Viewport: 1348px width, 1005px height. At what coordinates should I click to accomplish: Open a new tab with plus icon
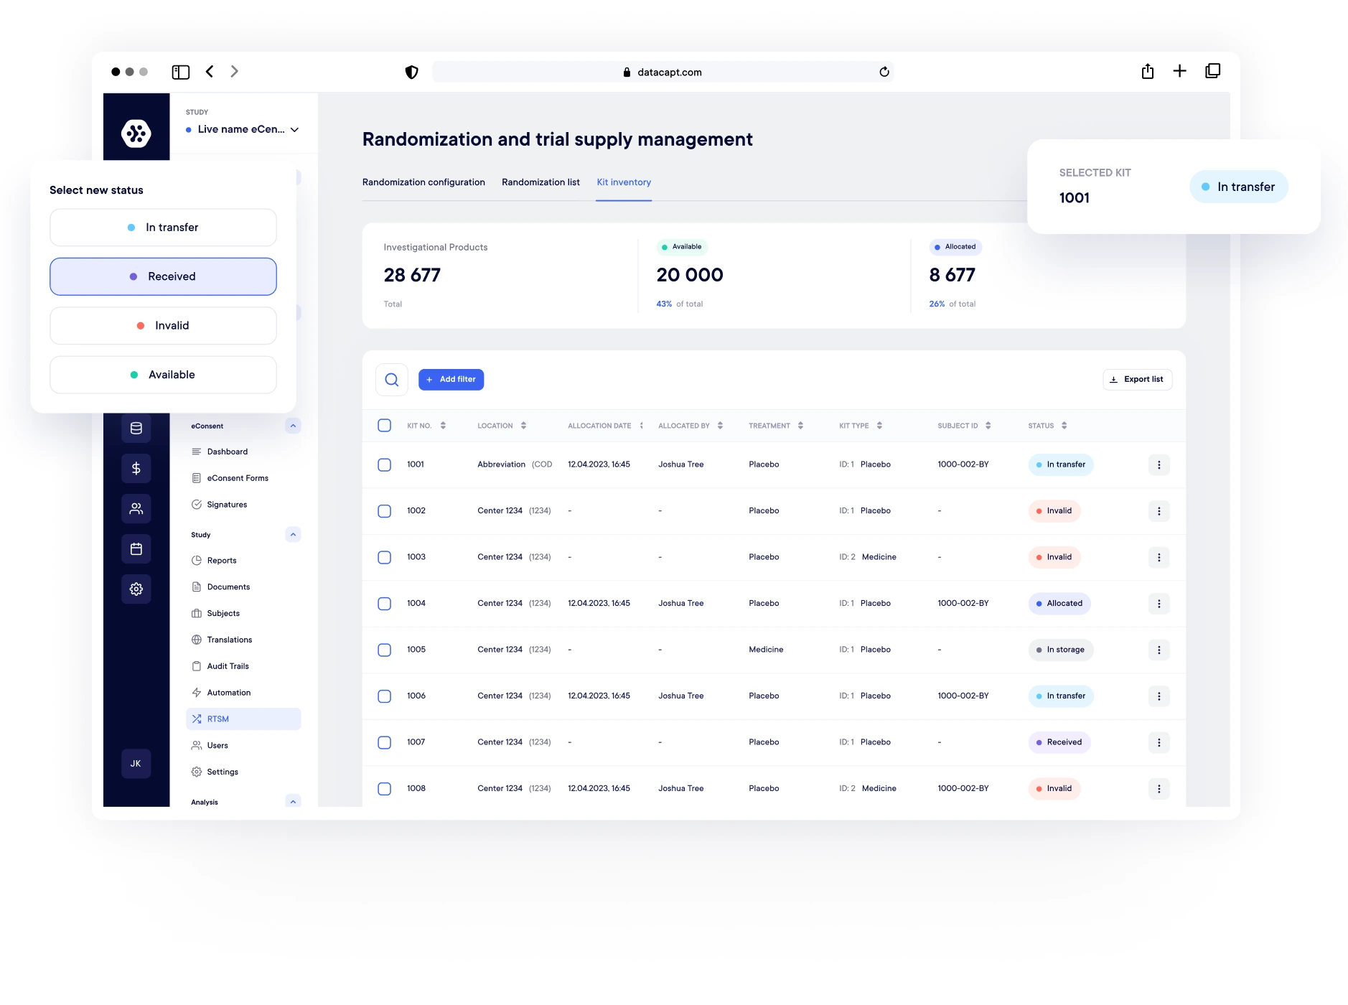tap(1180, 71)
